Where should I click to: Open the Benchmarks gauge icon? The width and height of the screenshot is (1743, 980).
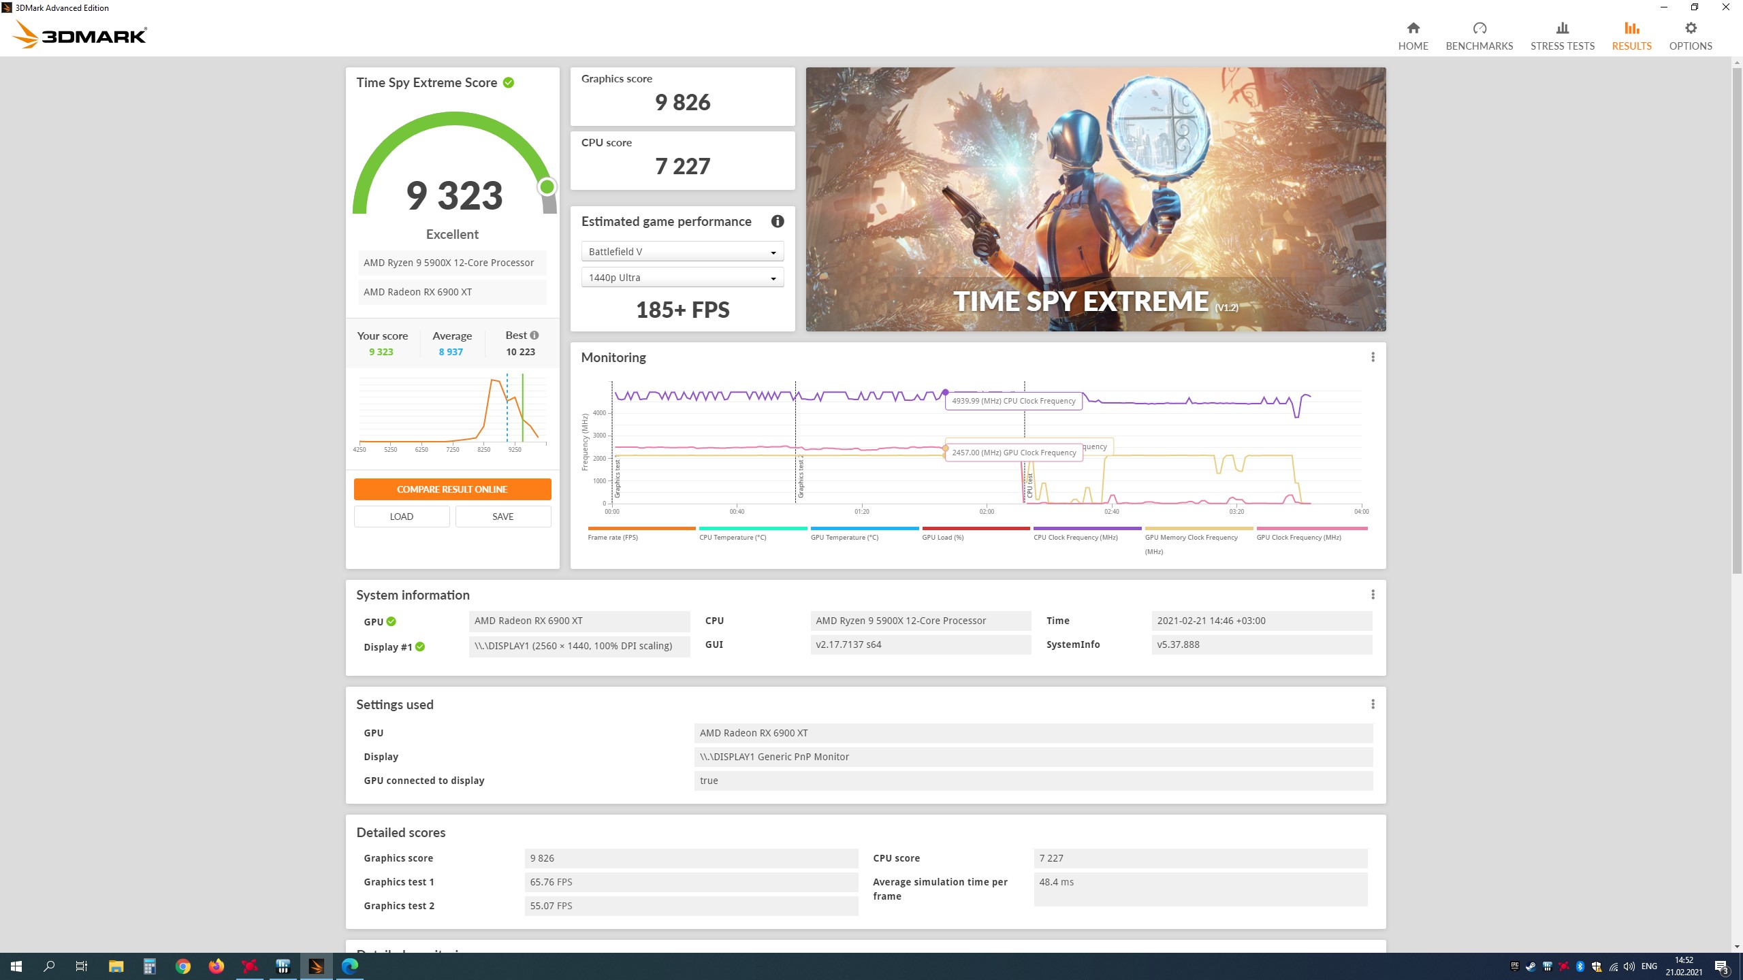point(1479,28)
